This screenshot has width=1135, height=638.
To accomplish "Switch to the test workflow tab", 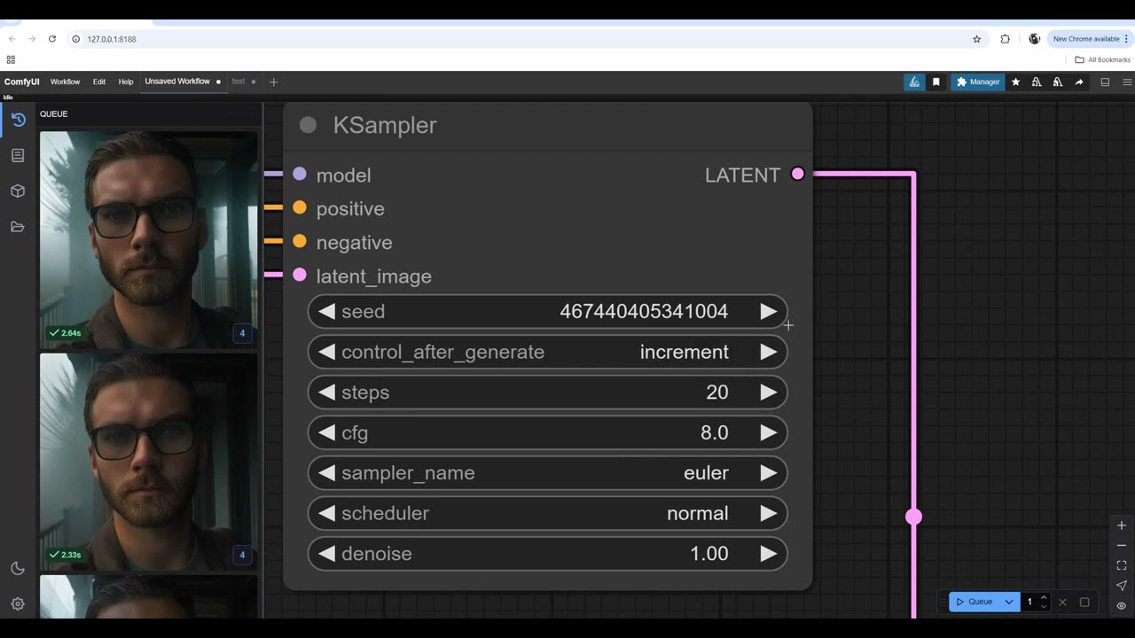I will tap(239, 82).
